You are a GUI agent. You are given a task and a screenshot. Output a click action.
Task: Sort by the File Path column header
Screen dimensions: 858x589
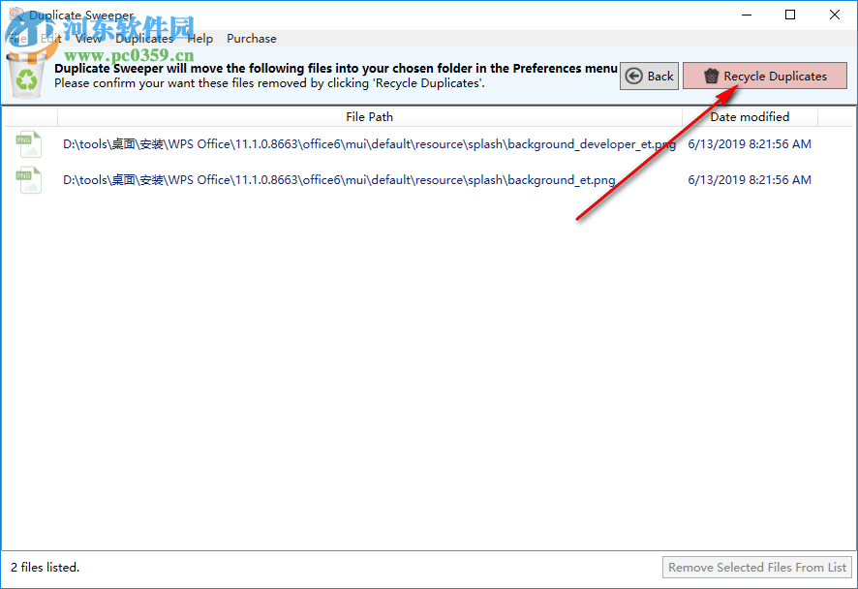click(x=369, y=116)
